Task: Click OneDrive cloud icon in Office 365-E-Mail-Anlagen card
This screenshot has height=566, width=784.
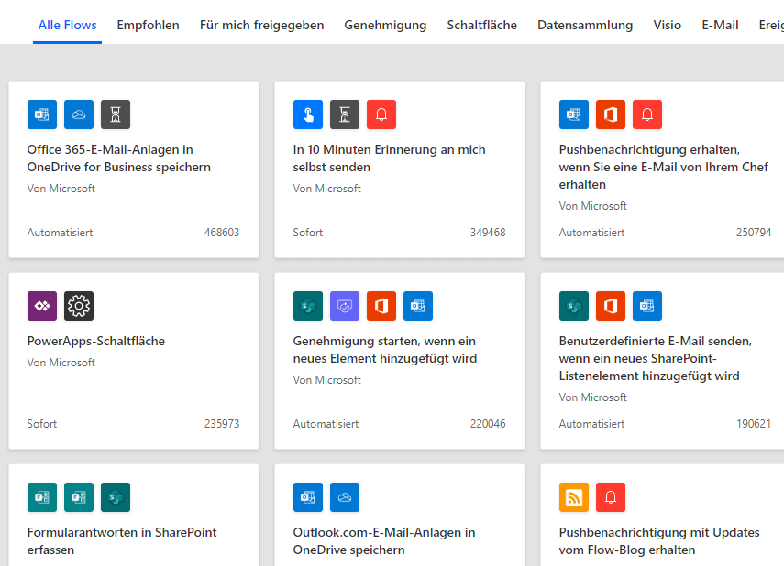Action: [x=79, y=114]
